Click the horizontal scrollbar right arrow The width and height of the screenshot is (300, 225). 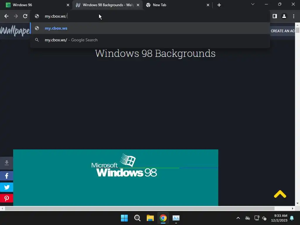point(293,208)
